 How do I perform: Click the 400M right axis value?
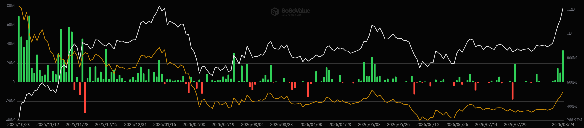[572, 107]
